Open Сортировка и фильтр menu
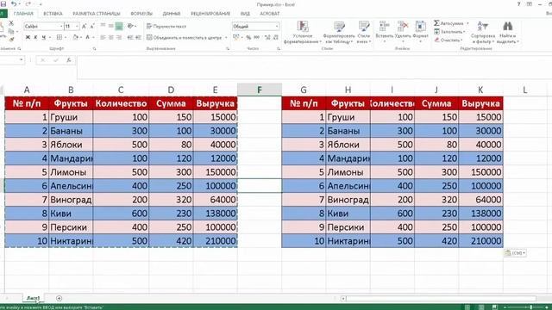 click(x=483, y=32)
